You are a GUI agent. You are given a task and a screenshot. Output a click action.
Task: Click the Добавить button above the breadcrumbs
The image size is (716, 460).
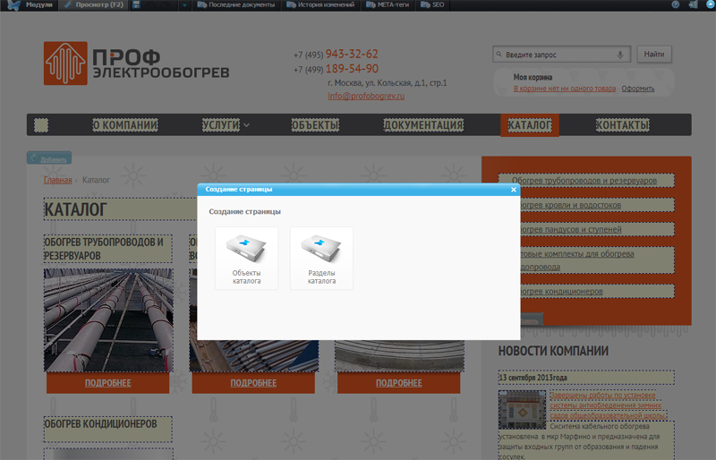(x=49, y=158)
